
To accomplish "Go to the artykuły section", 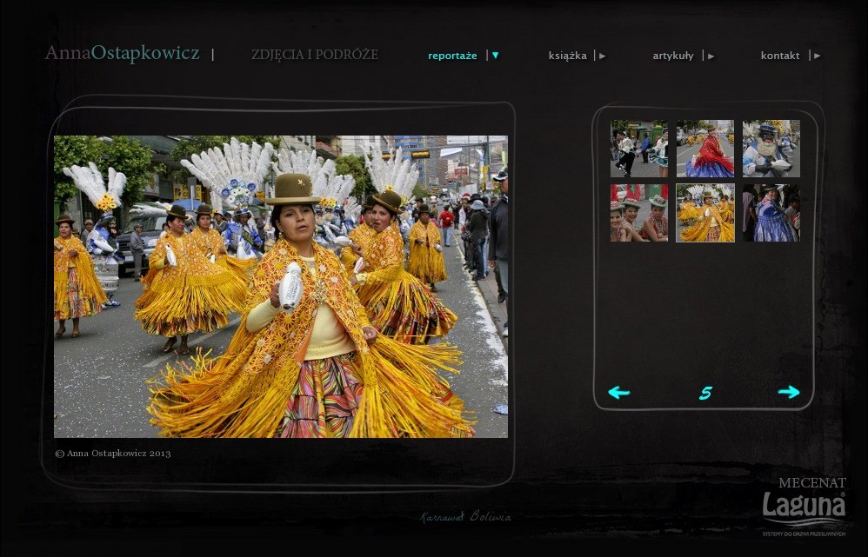I will pyautogui.click(x=673, y=56).
